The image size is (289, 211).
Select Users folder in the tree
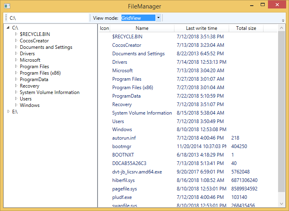tap(25, 99)
